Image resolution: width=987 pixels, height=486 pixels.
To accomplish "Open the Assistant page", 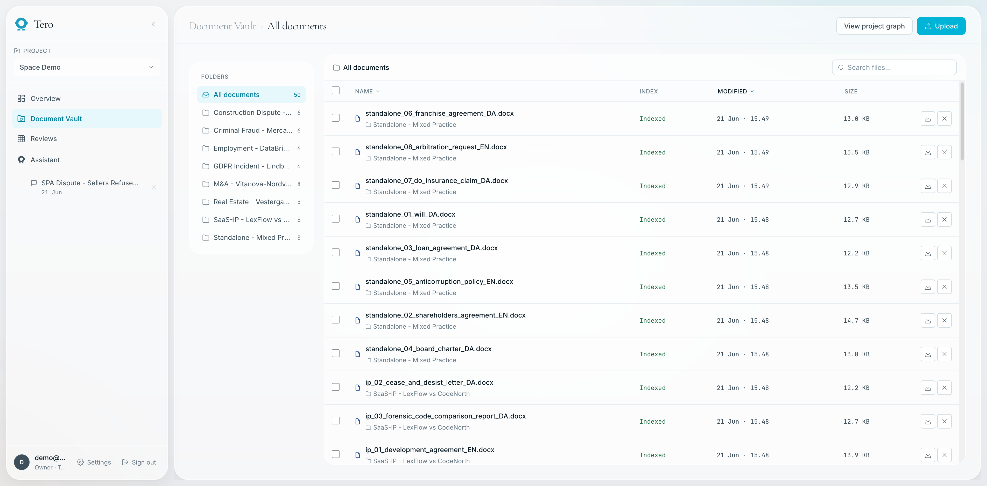I will [87, 160].
